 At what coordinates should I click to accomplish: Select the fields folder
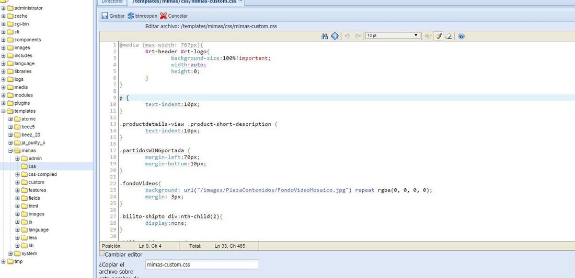(34, 198)
